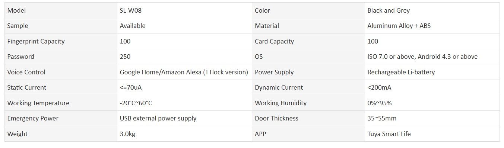The width and height of the screenshot is (504, 148).
Task: Click the Fingerprint Capacity label cell
Action: point(61,41)
